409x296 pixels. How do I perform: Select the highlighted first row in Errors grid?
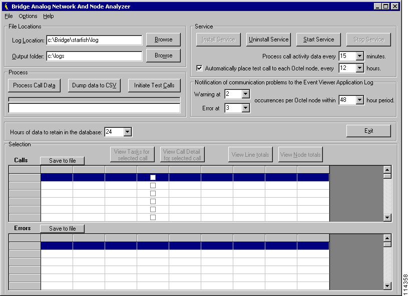(x=185, y=246)
